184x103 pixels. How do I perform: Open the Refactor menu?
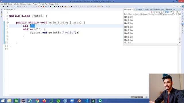tap(16, 4)
